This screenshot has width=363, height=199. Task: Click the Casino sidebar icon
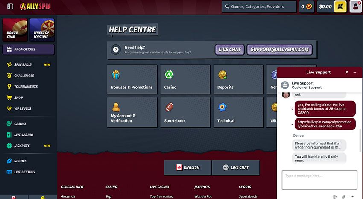click(x=9, y=124)
